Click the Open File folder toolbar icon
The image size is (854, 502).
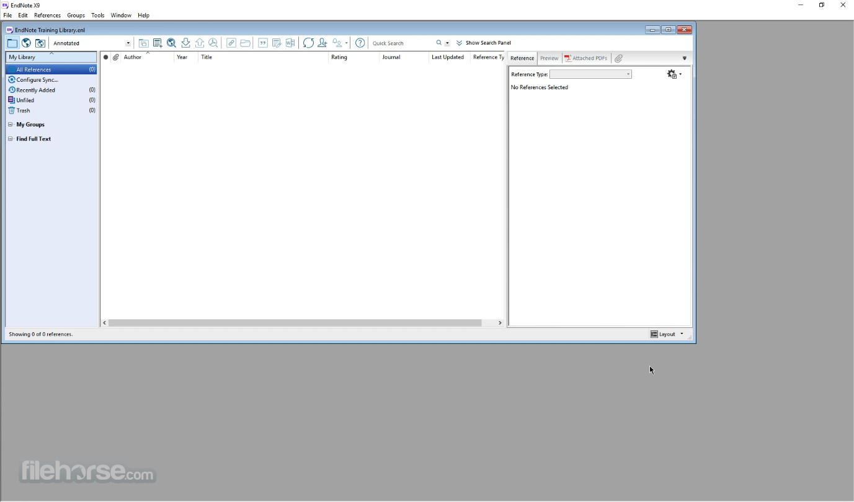click(246, 43)
